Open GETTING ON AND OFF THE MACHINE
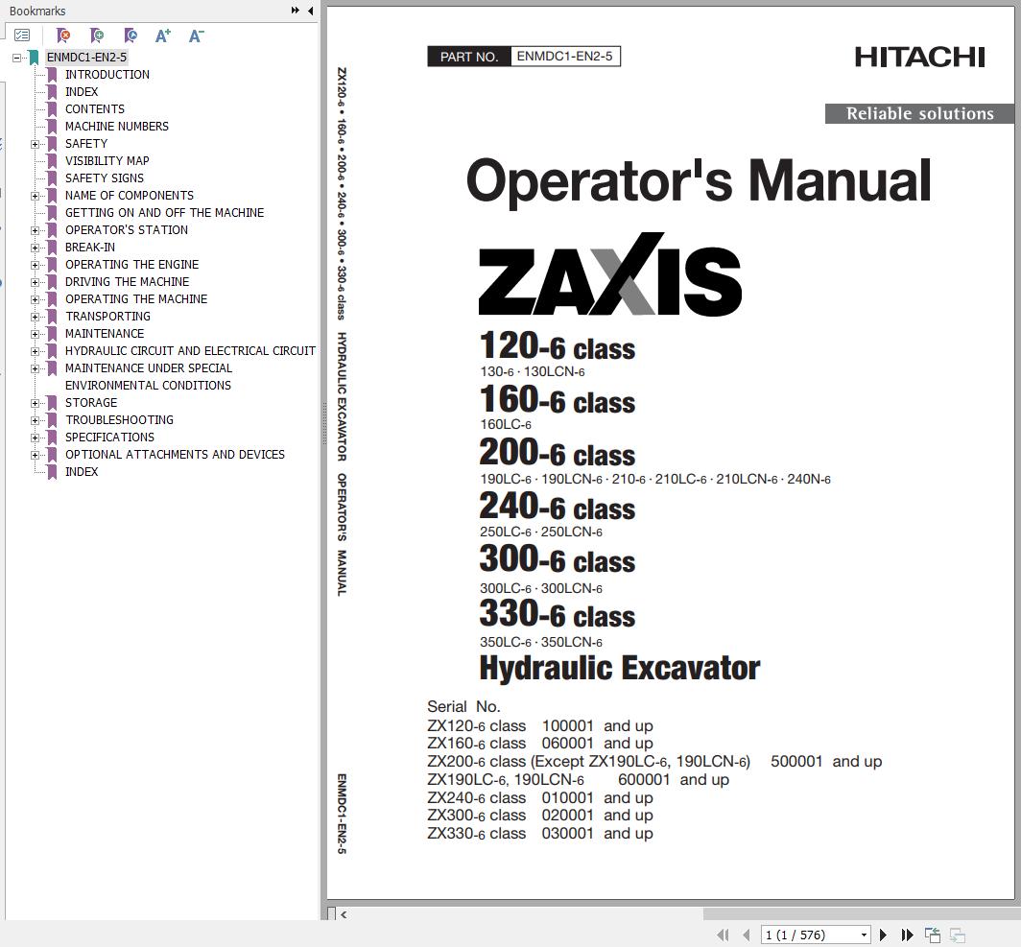The height and width of the screenshot is (947, 1021). pyautogui.click(x=165, y=212)
